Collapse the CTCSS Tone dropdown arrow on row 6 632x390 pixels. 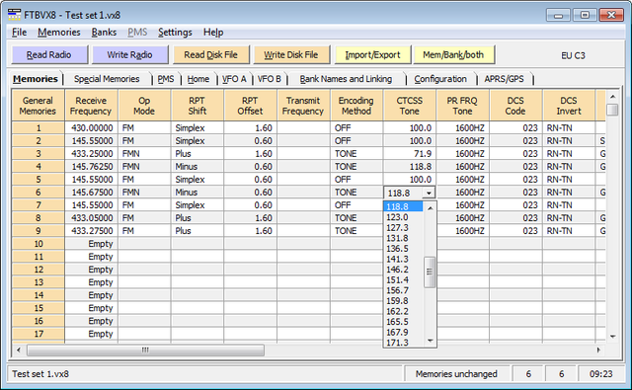[x=429, y=193]
